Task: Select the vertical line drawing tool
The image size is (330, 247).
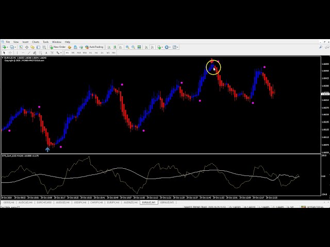Action: (17, 52)
